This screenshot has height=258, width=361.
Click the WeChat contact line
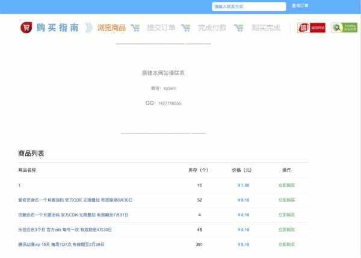(163, 88)
